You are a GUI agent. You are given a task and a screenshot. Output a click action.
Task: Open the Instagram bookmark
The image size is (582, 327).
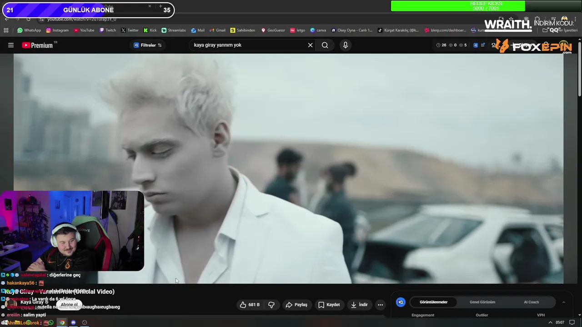tap(57, 30)
